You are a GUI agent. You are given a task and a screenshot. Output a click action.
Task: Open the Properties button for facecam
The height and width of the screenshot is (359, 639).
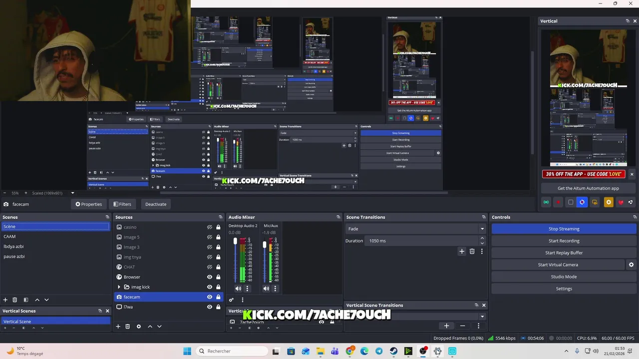[88, 204]
